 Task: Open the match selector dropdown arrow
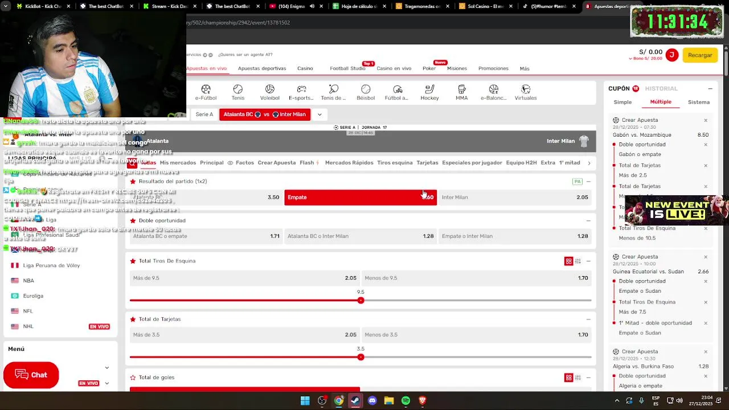pyautogui.click(x=320, y=114)
